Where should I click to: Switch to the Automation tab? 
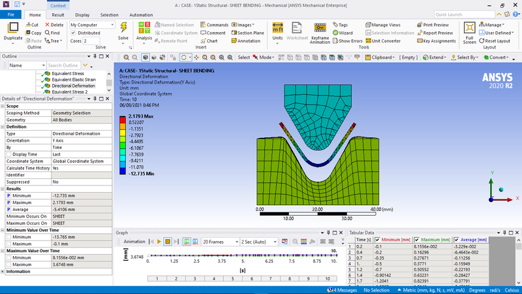(x=141, y=14)
